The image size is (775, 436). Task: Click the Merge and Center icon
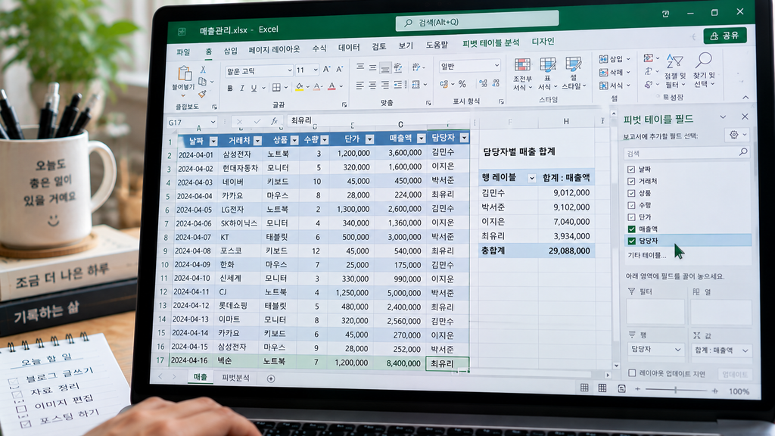click(x=416, y=85)
